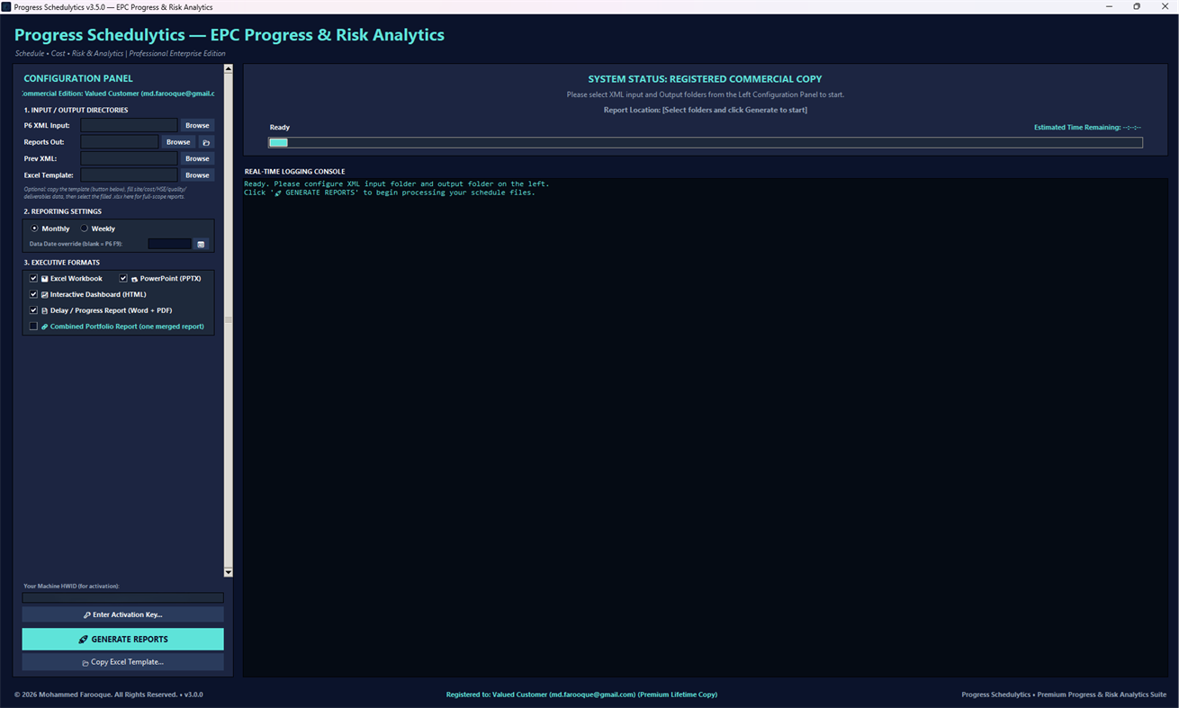Click the app icon in the title bar
Image resolution: width=1179 pixels, height=708 pixels.
point(6,6)
